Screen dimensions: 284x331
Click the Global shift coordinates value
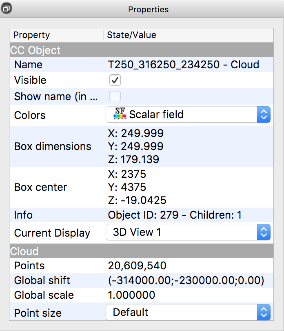tap(186, 280)
